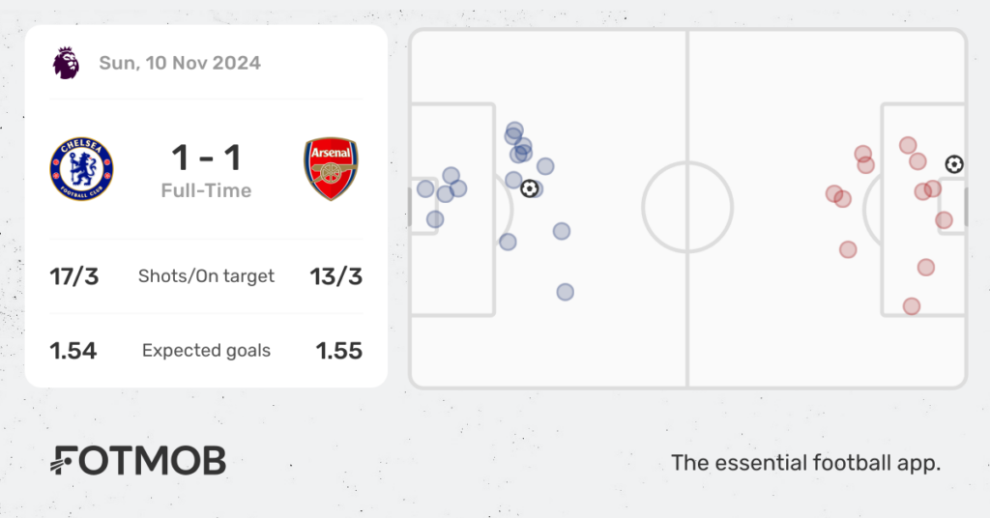The height and width of the screenshot is (518, 990).
Task: Select the Arsenal club crest
Action: (x=331, y=169)
